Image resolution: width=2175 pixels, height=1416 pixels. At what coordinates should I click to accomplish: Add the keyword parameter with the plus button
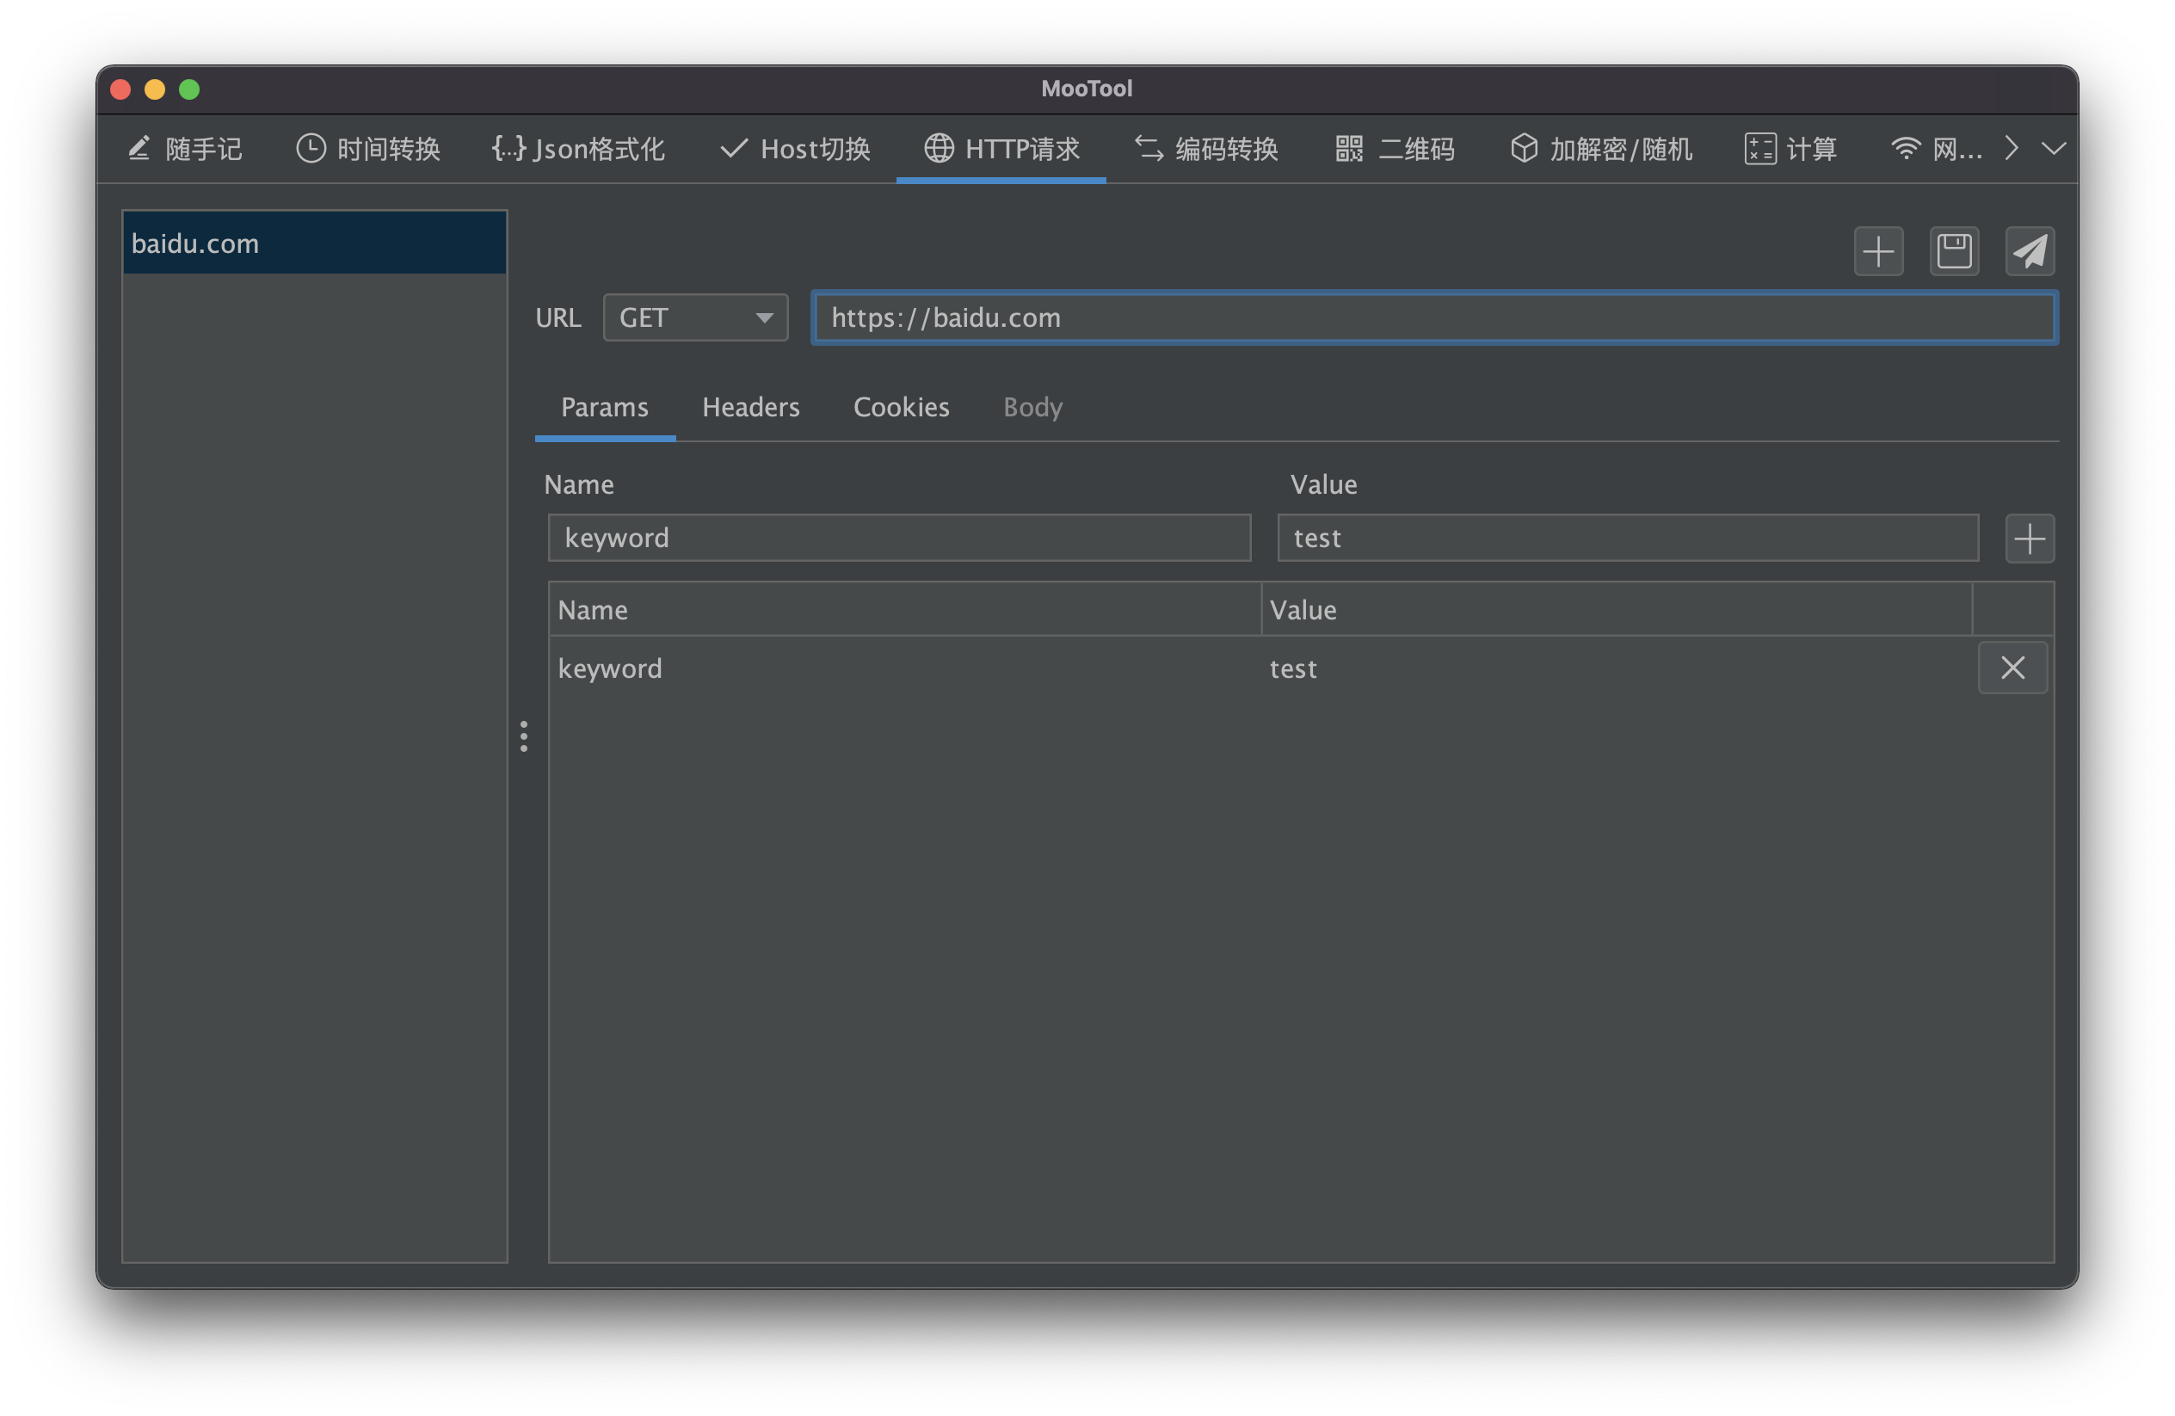[x=2029, y=539]
